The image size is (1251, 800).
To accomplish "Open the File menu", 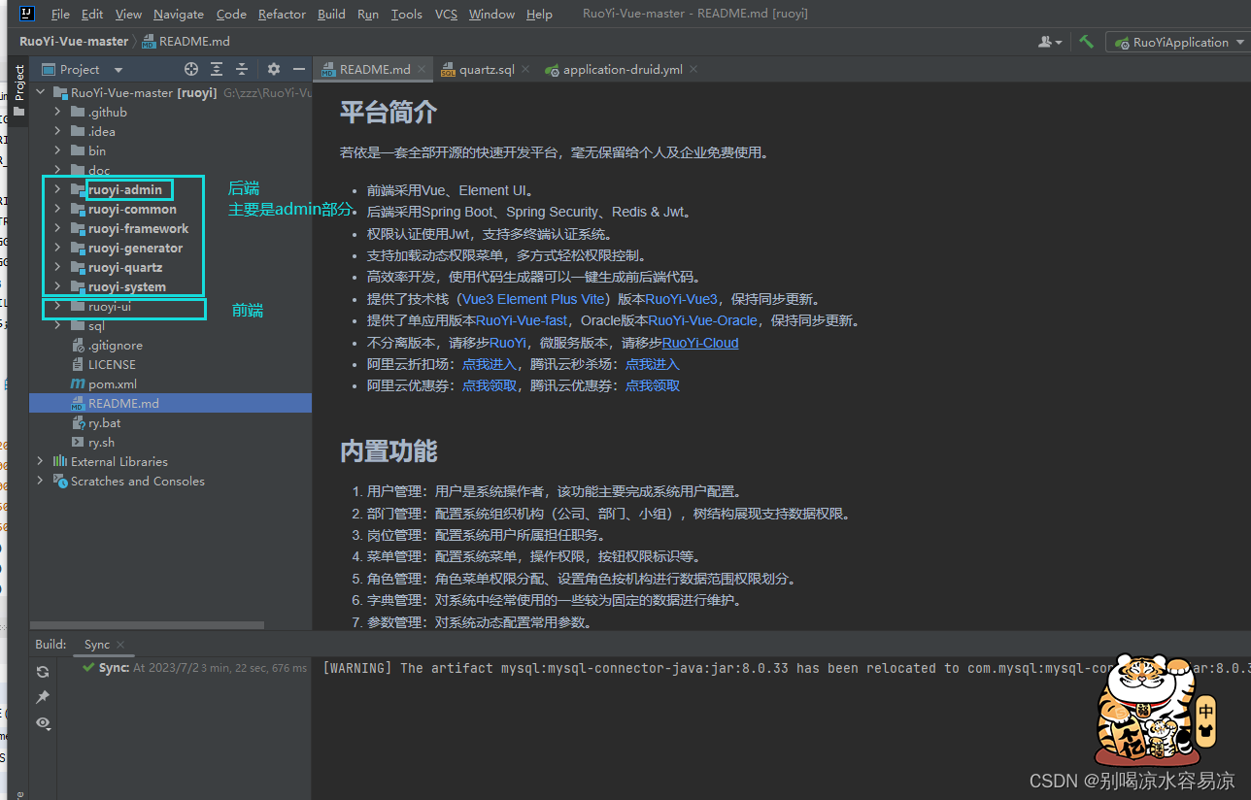I will [60, 14].
